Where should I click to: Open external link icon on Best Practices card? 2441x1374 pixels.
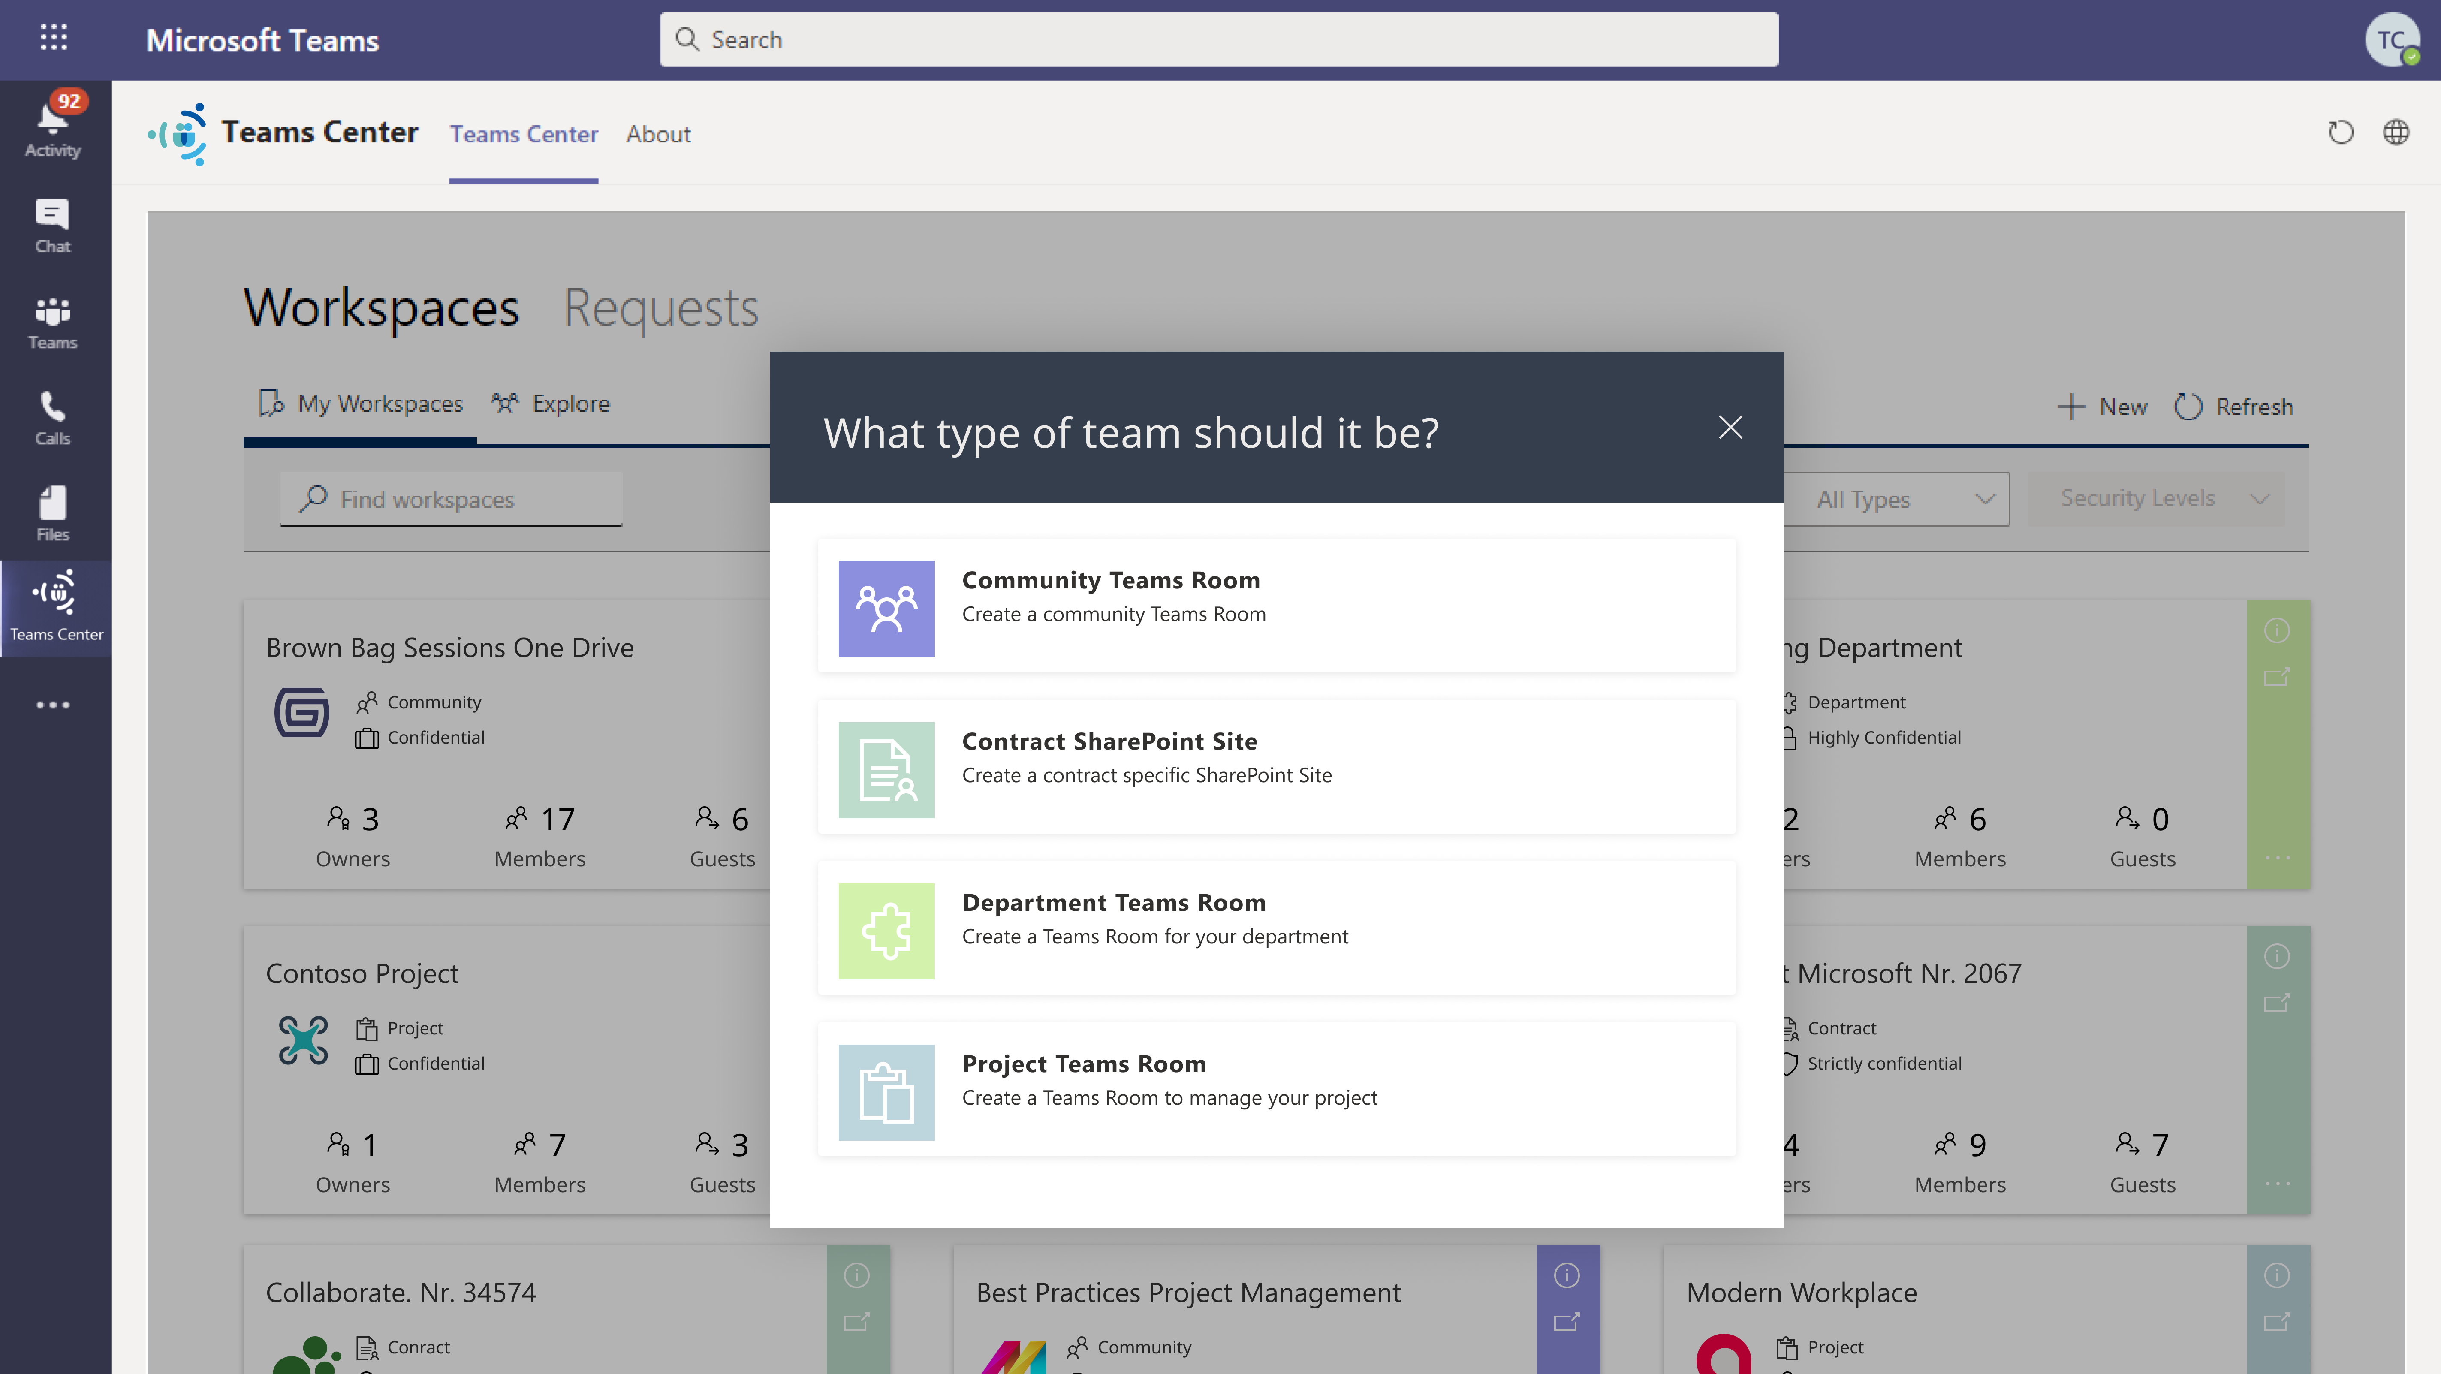[1567, 1322]
